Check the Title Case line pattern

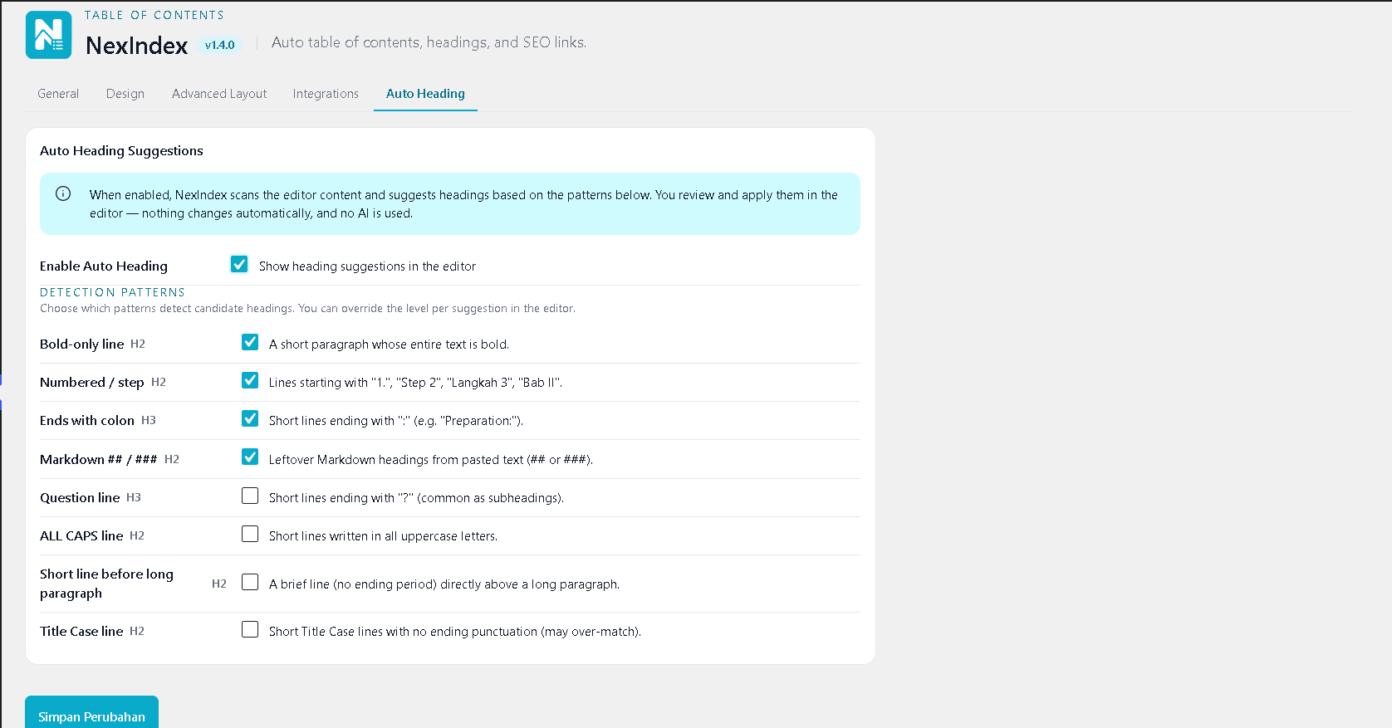[250, 629]
